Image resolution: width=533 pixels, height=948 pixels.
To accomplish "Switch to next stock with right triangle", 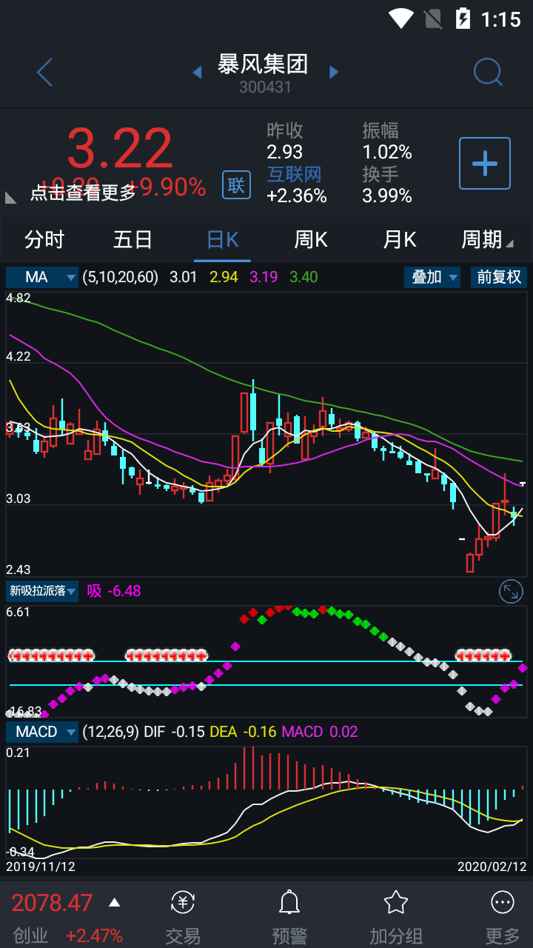I will point(334,72).
